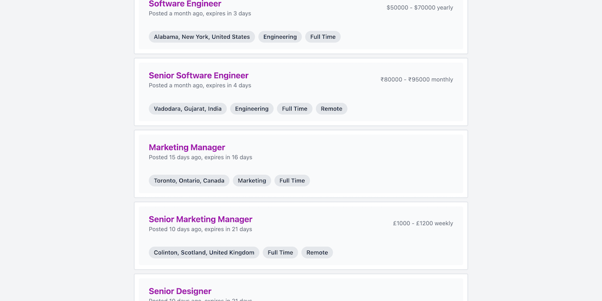Image resolution: width=602 pixels, height=301 pixels.
Task: Open the Marketing Manager job listing
Action: point(186,147)
